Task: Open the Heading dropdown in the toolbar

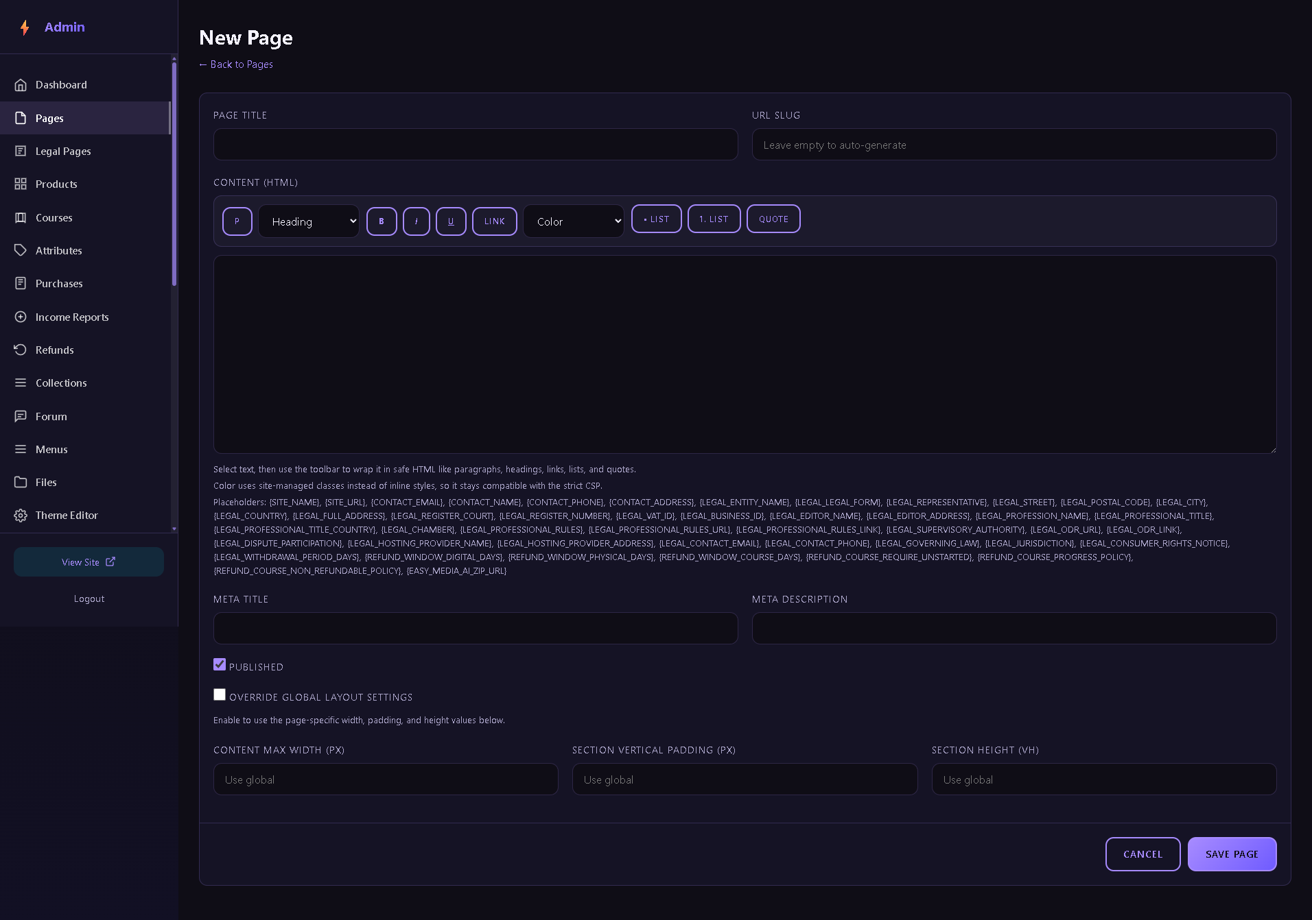Action: pyautogui.click(x=309, y=221)
